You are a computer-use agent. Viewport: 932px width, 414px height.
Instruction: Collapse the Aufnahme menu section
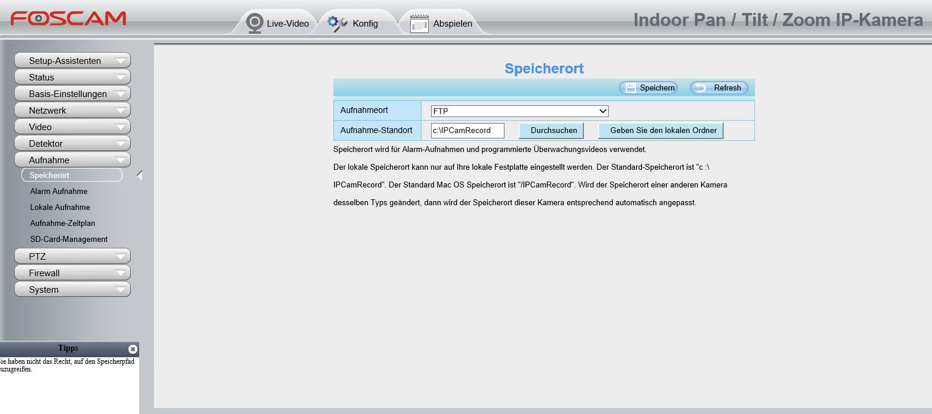pos(72,160)
